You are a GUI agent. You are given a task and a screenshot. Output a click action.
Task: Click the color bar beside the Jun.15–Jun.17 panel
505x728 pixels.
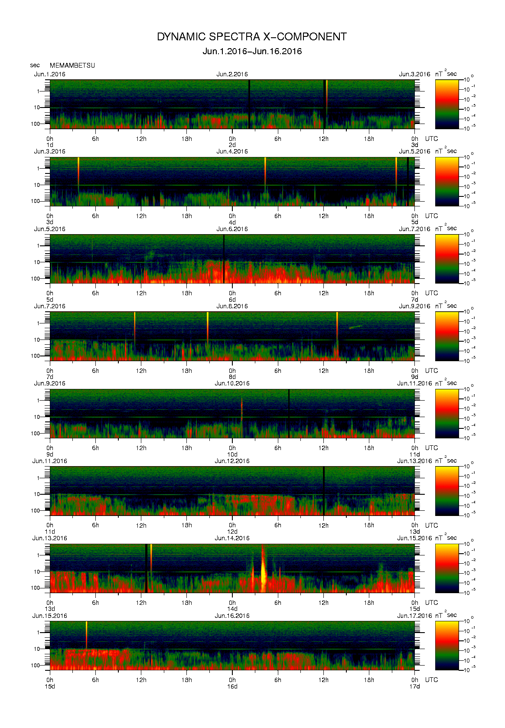coord(447,646)
